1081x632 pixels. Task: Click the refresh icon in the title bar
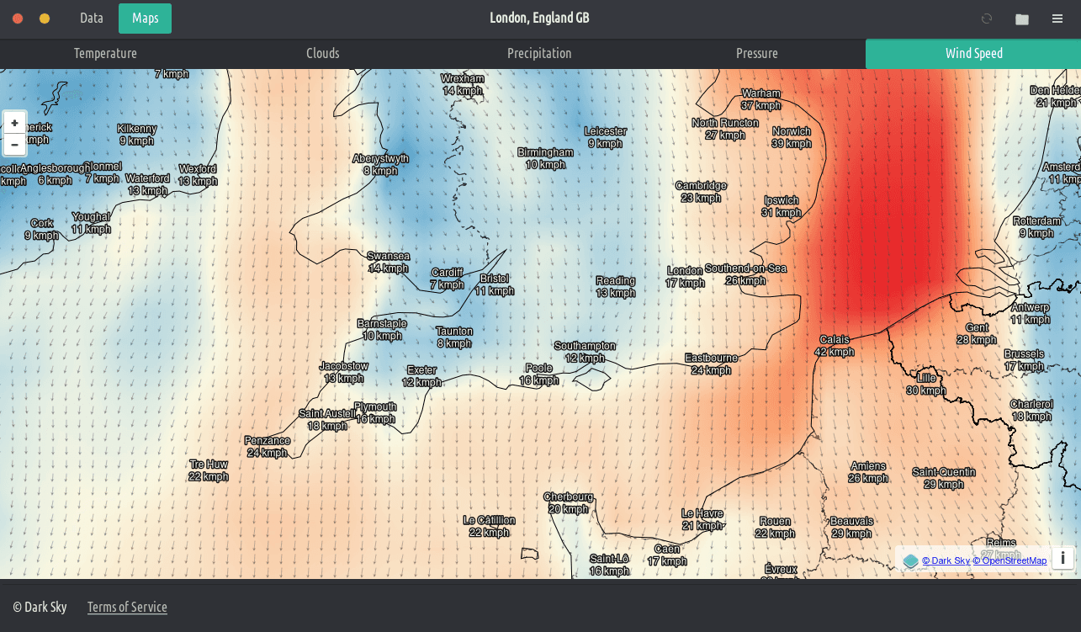pos(987,19)
